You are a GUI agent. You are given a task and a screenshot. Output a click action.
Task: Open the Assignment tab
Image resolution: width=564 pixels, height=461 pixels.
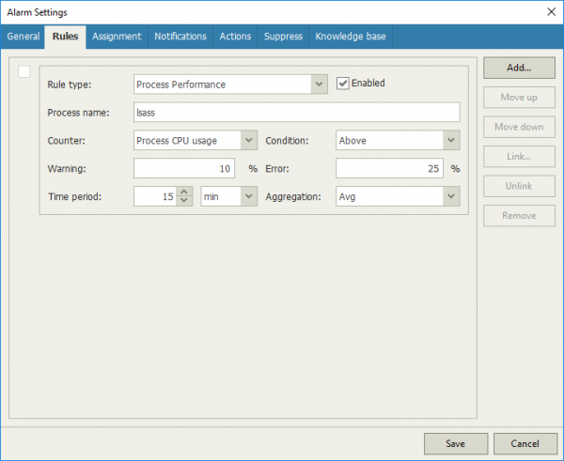click(117, 37)
